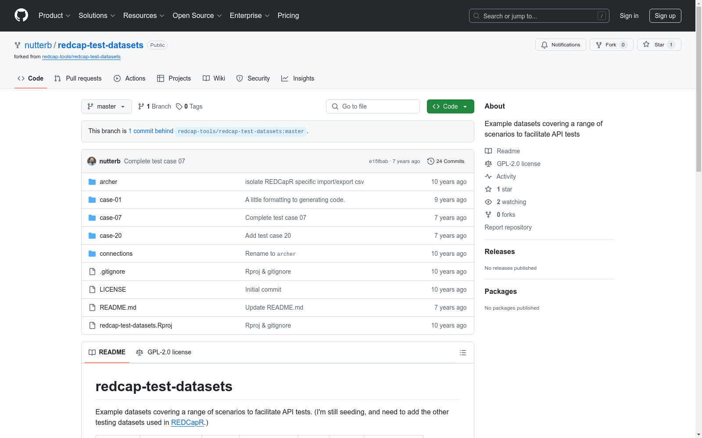Click the fork icon beside 0 forks
The height and width of the screenshot is (438, 702).
[x=488, y=215]
